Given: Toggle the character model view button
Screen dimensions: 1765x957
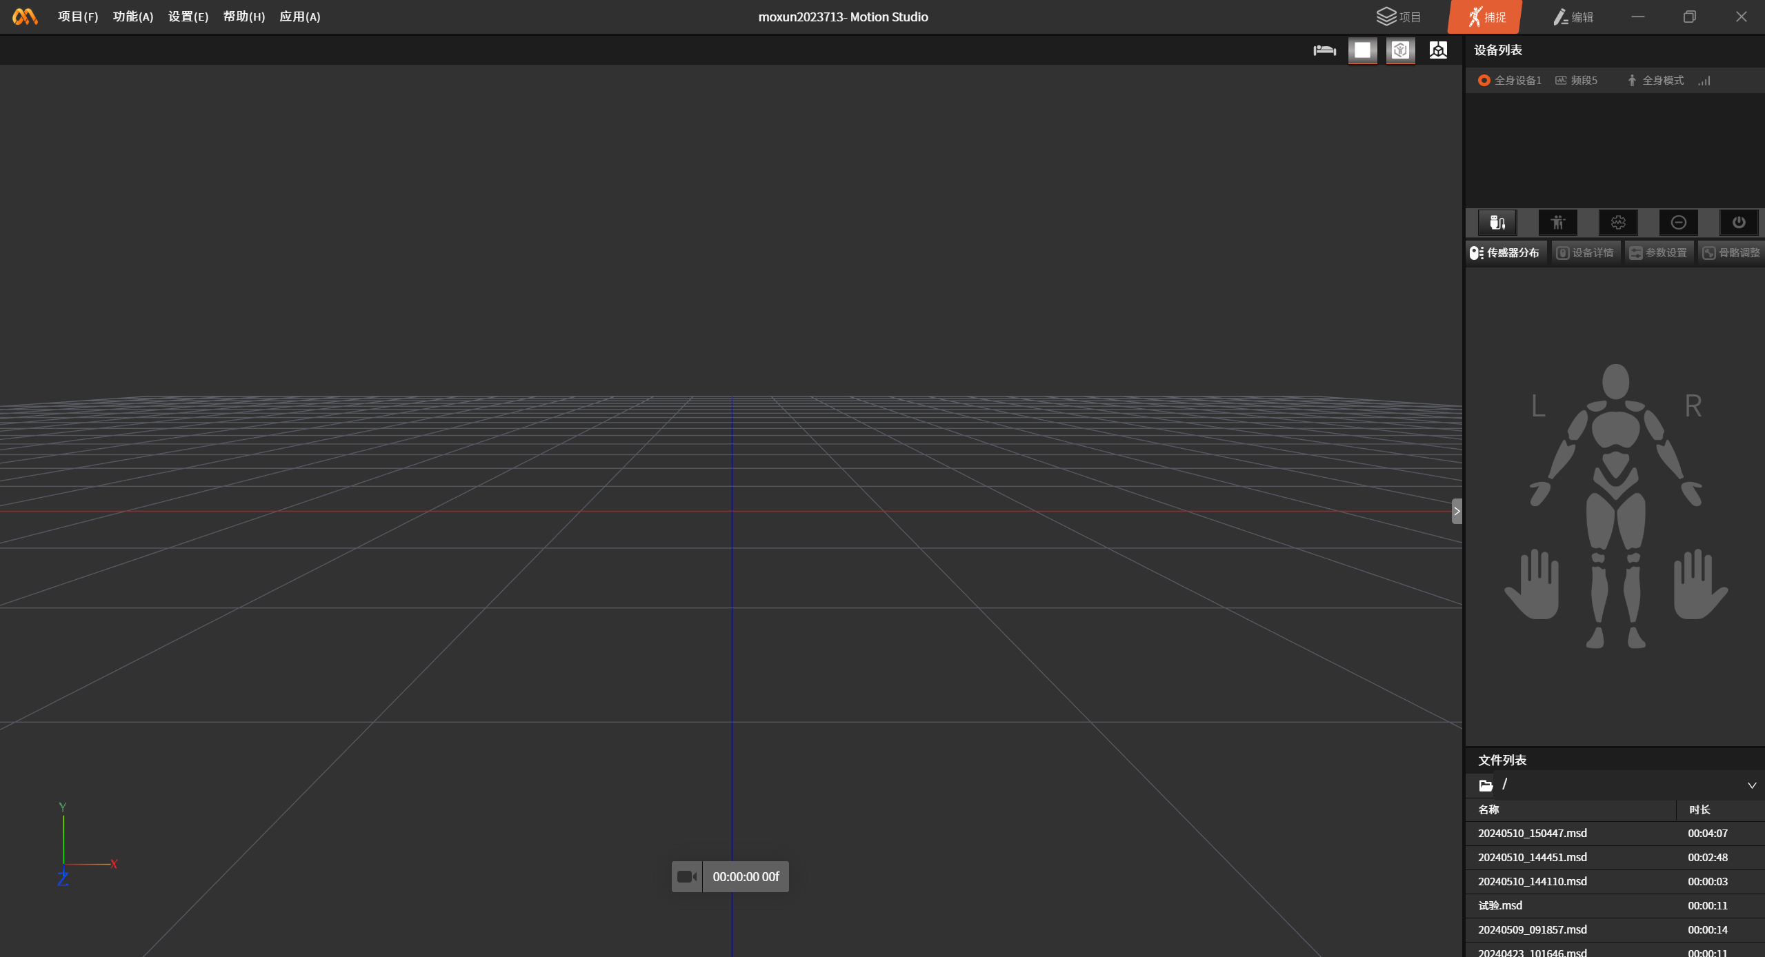Looking at the screenshot, I should [x=1400, y=50].
